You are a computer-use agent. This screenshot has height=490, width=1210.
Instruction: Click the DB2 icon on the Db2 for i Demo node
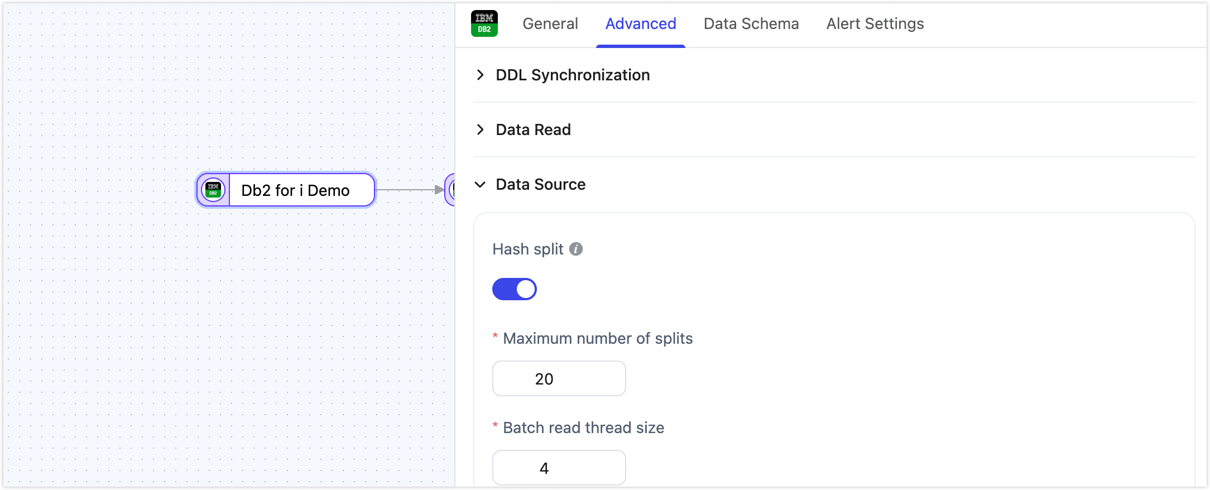tap(213, 190)
